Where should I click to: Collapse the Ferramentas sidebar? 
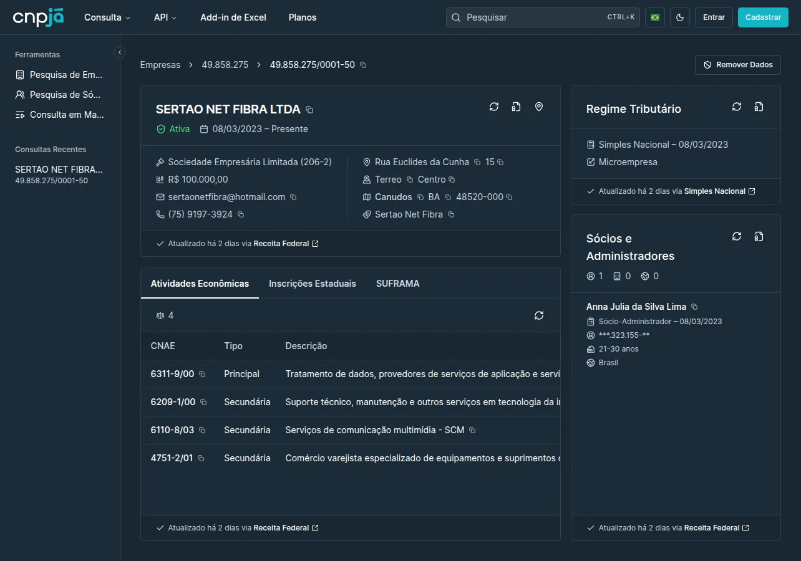click(x=120, y=52)
